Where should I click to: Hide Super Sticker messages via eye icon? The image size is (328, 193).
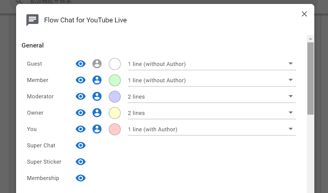(x=81, y=162)
